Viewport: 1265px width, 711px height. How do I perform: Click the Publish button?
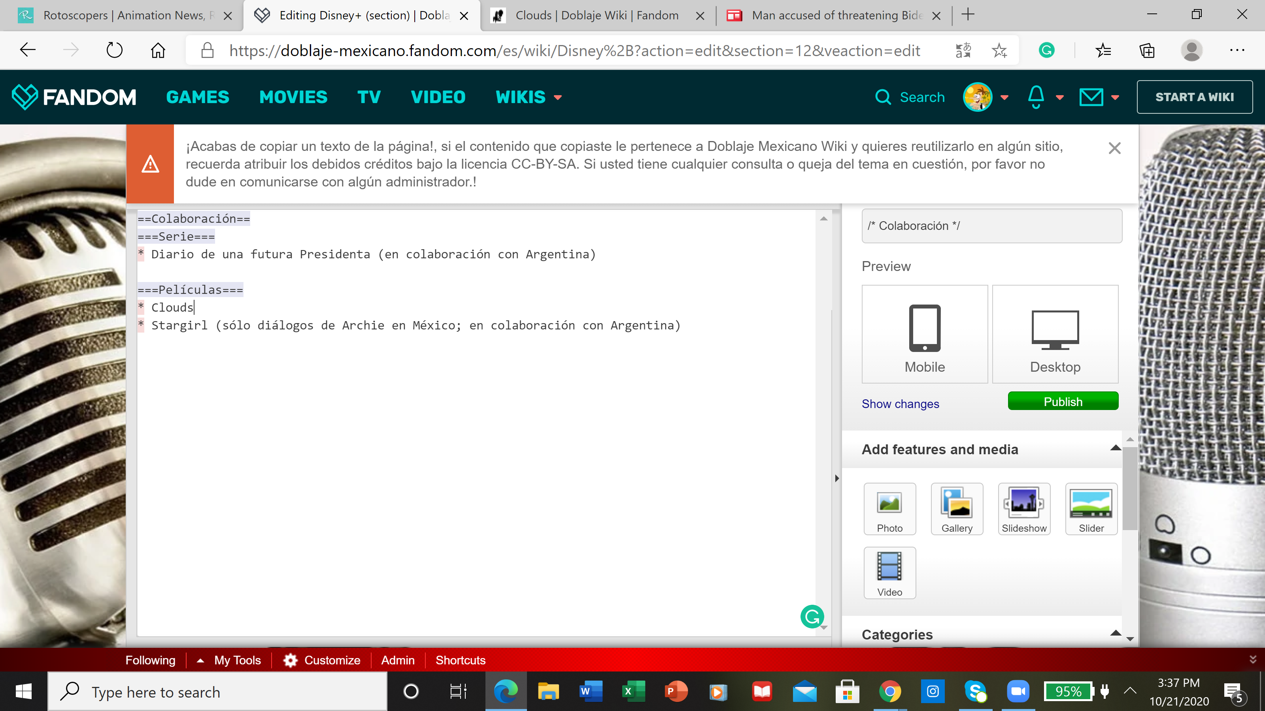(x=1063, y=401)
